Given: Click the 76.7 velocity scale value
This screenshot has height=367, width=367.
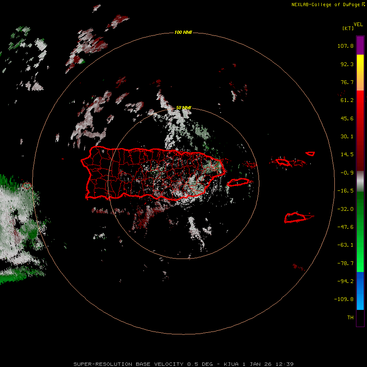Looking at the screenshot, I should click(x=347, y=82).
